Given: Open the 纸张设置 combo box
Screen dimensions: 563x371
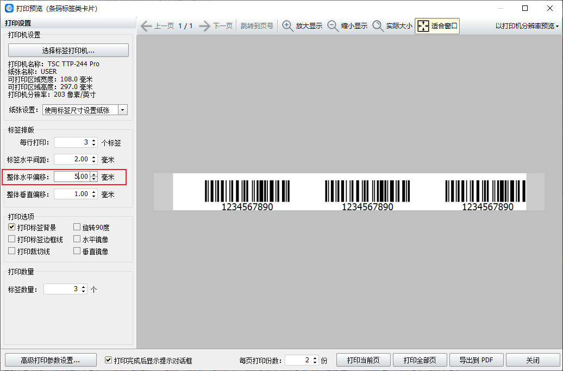Looking at the screenshot, I should pos(85,110).
